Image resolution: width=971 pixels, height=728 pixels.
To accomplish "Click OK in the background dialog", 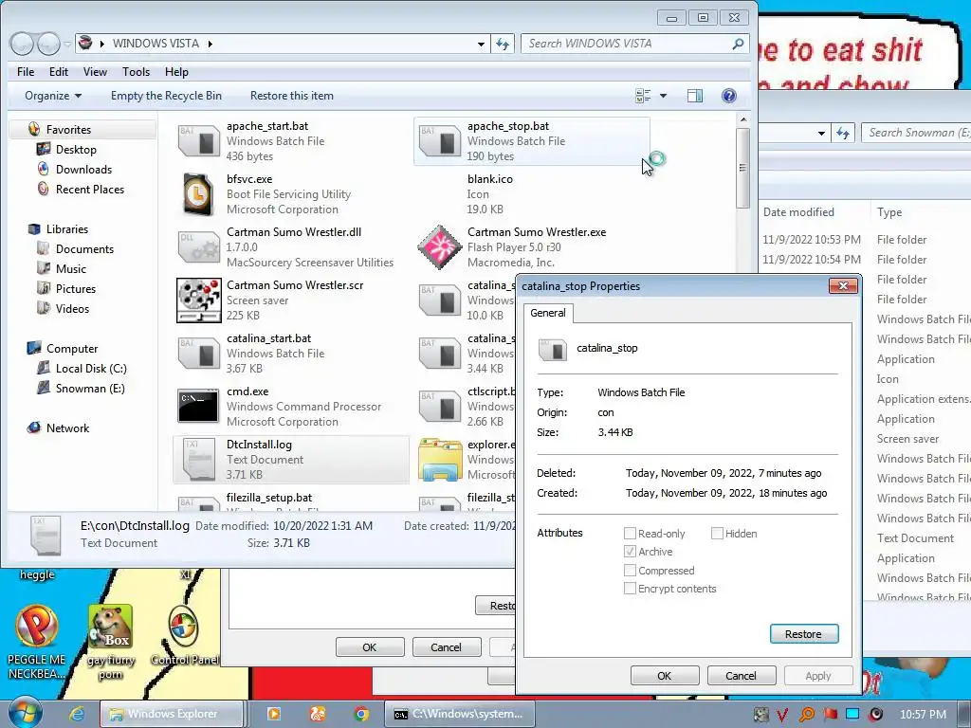I will pyautogui.click(x=370, y=646).
